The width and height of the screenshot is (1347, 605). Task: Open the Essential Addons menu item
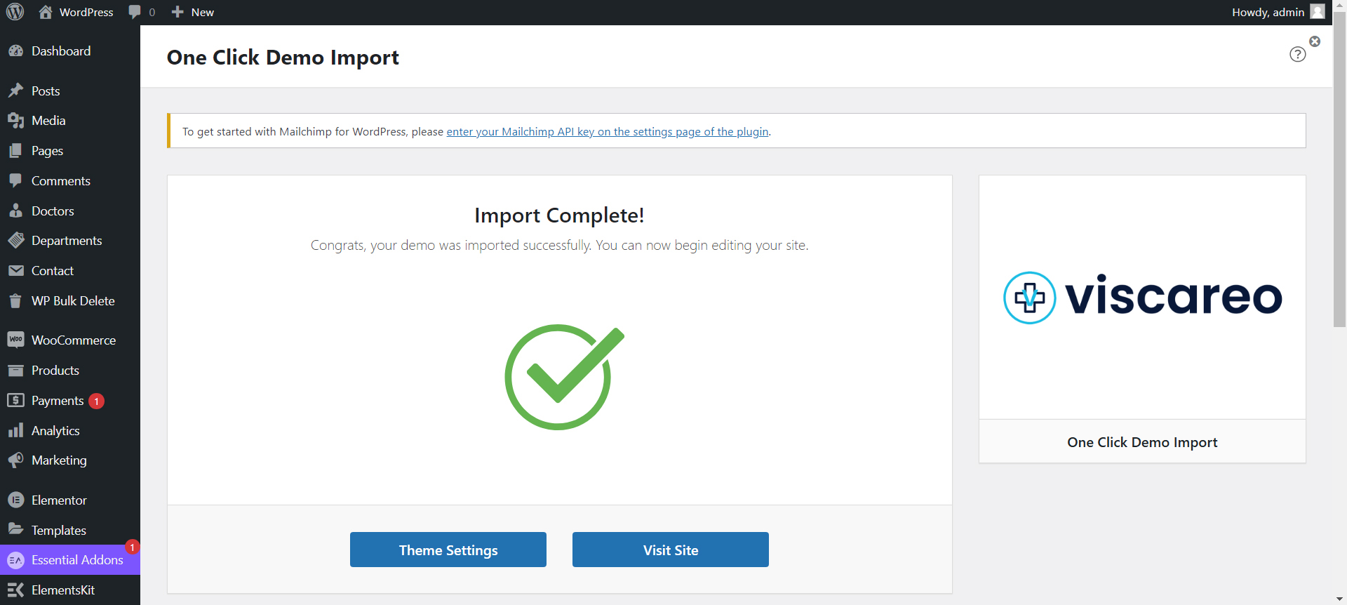[70, 560]
